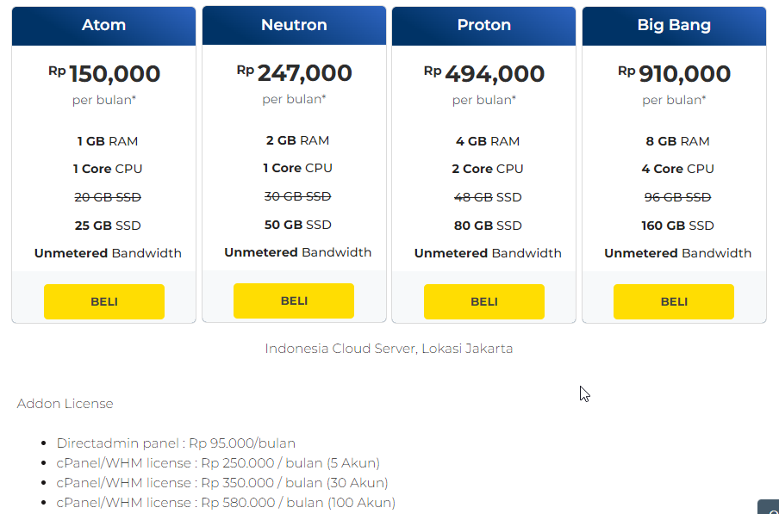Select cPanel/WHM license 5 Akun item
The width and height of the screenshot is (779, 514).
tap(218, 463)
